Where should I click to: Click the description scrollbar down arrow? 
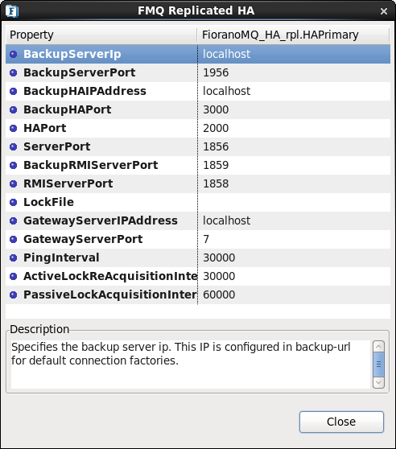(x=378, y=382)
